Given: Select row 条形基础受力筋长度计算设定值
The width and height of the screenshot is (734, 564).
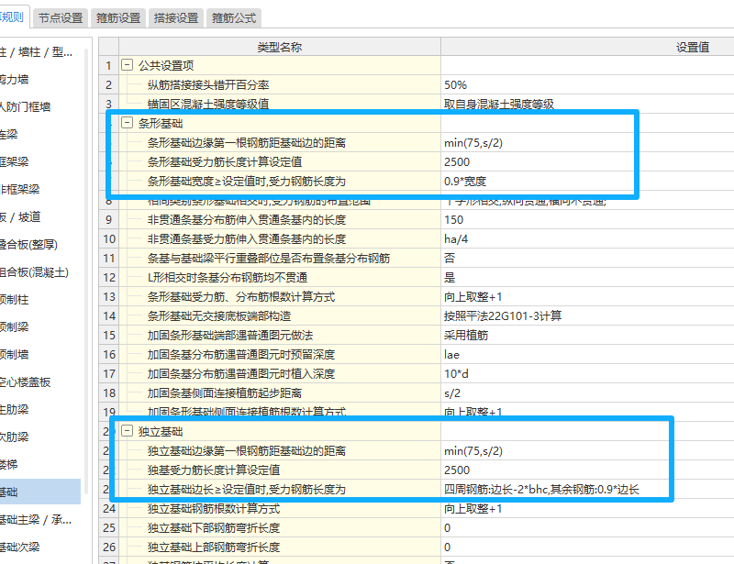Looking at the screenshot, I should point(280,162).
